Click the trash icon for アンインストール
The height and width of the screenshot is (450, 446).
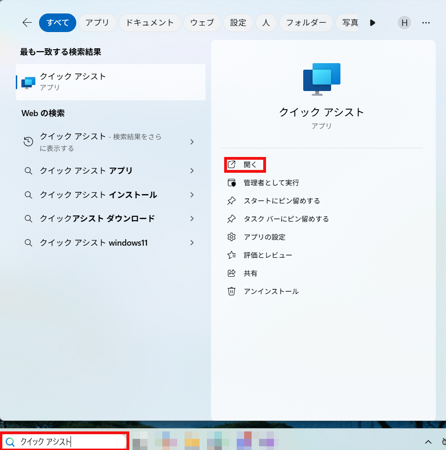(232, 291)
